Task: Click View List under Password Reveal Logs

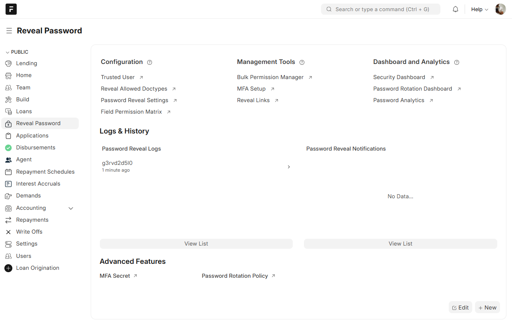Action: click(196, 244)
